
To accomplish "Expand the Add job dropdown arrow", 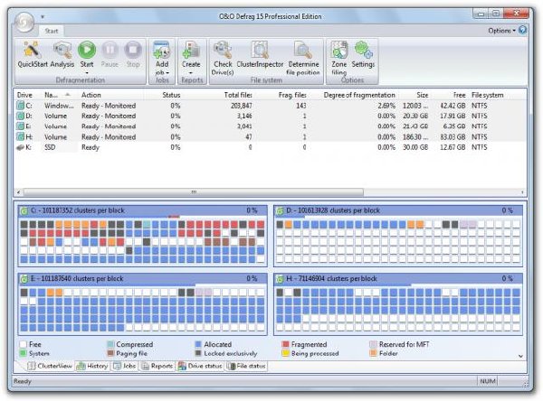I will pyautogui.click(x=167, y=72).
